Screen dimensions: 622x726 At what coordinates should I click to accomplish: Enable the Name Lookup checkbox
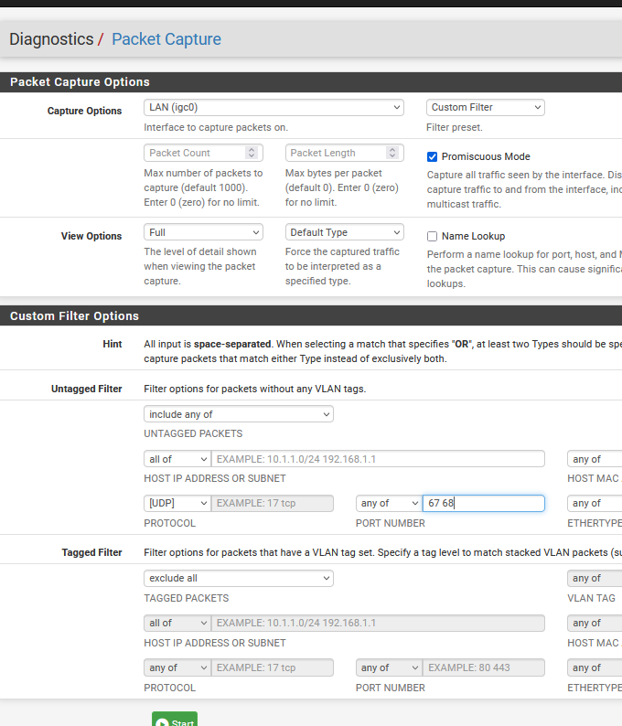[x=433, y=236]
